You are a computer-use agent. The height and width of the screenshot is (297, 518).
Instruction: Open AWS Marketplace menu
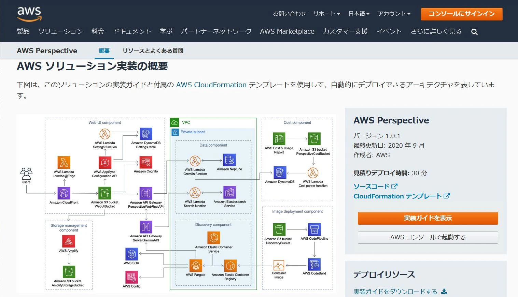(287, 31)
